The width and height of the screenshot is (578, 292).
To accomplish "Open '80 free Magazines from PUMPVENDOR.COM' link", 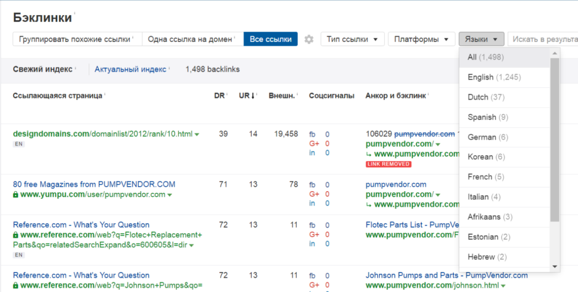I will pos(94,184).
